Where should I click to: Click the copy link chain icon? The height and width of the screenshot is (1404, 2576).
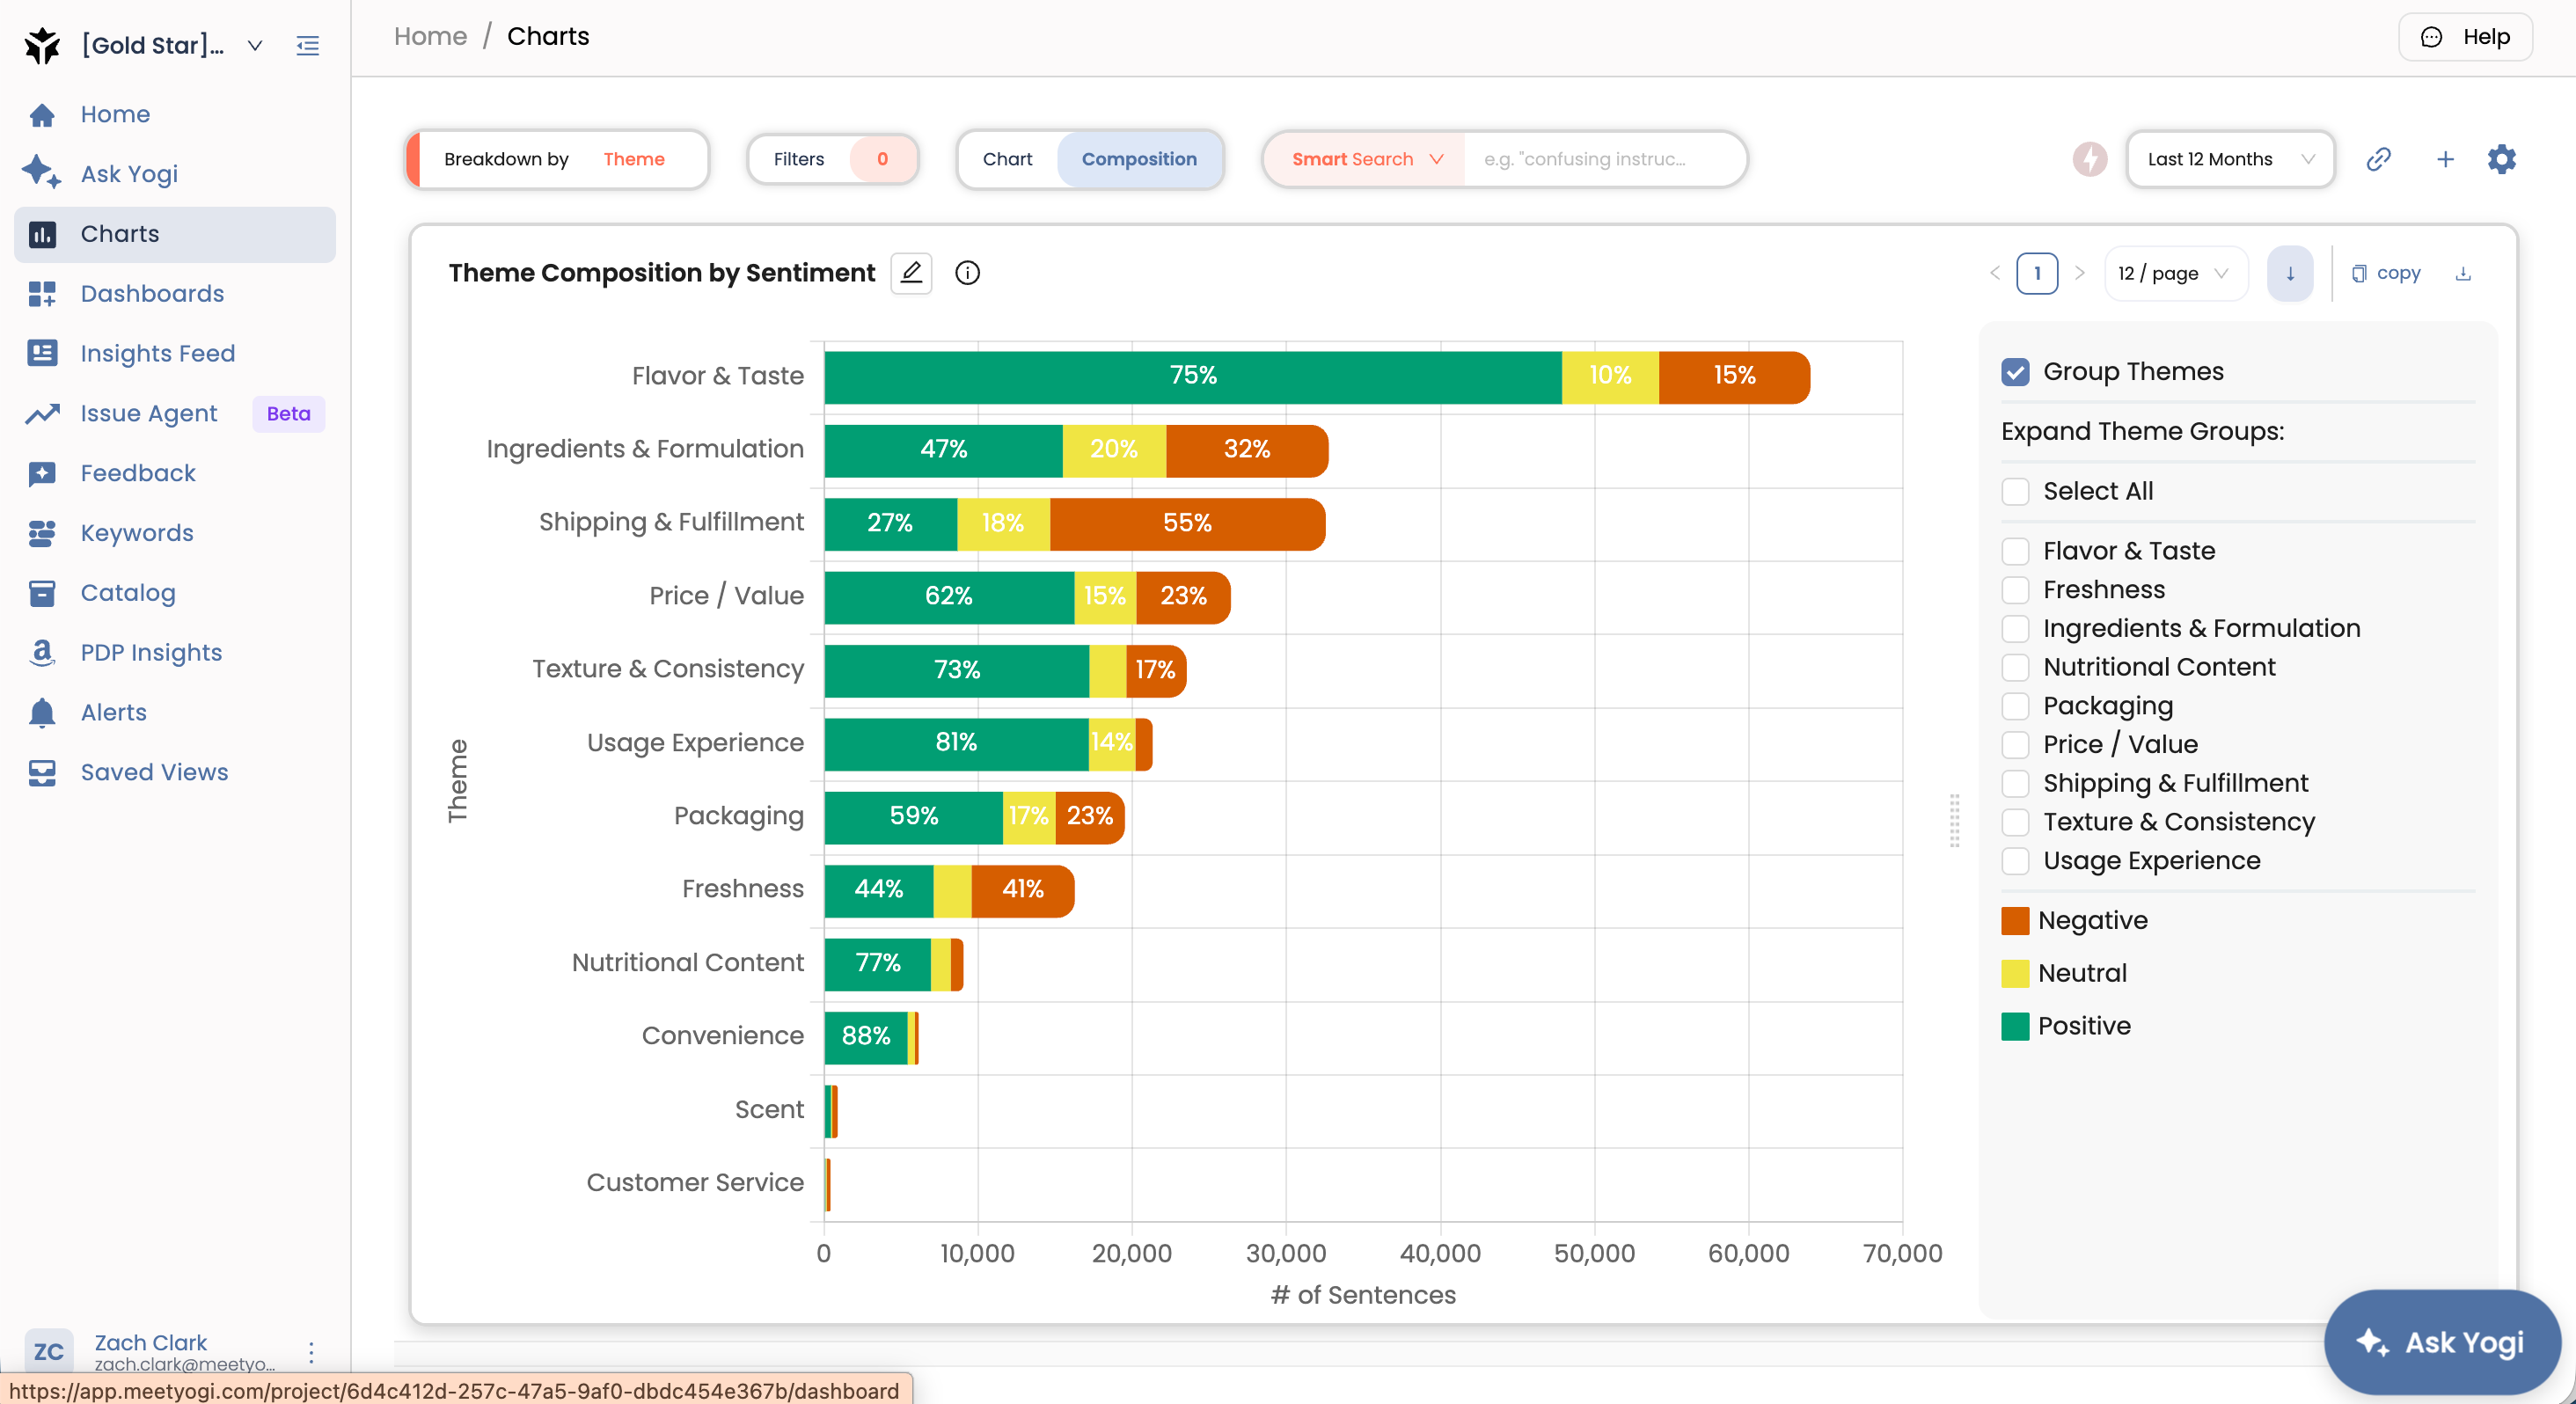2378,159
